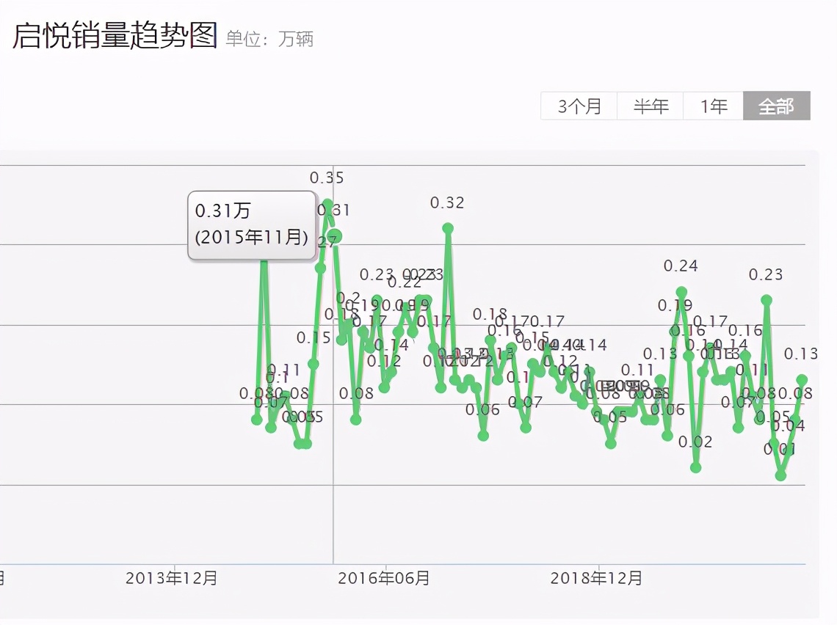Click the 0.32 sales data point
837x625 pixels.
tap(448, 228)
